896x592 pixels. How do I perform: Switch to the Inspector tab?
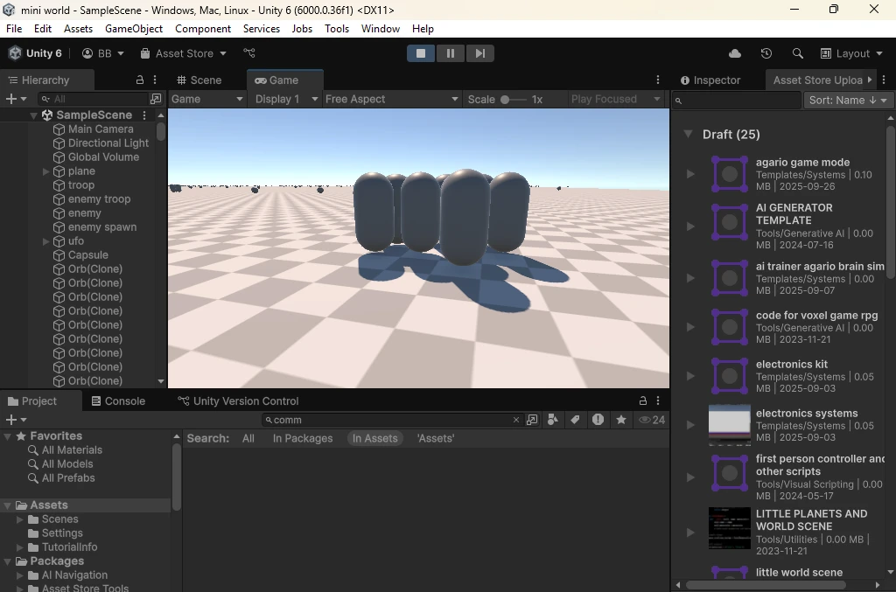click(710, 80)
